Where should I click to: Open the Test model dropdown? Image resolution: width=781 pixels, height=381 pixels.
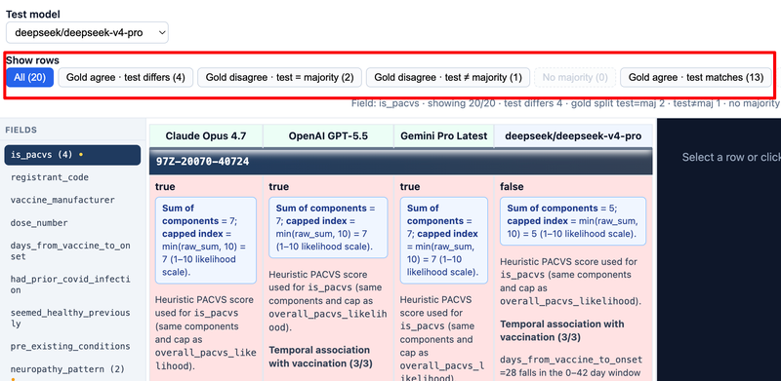pos(87,33)
